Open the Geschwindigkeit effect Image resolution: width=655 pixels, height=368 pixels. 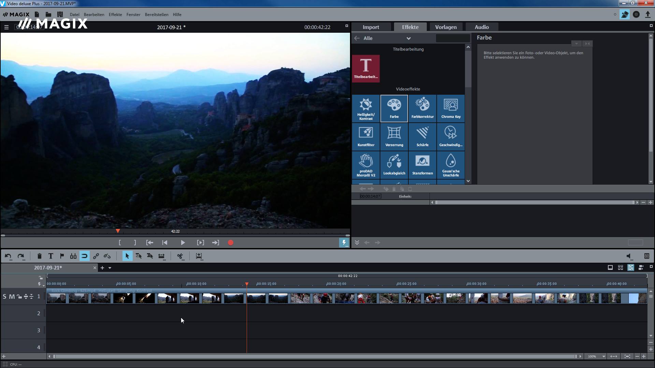point(451,137)
